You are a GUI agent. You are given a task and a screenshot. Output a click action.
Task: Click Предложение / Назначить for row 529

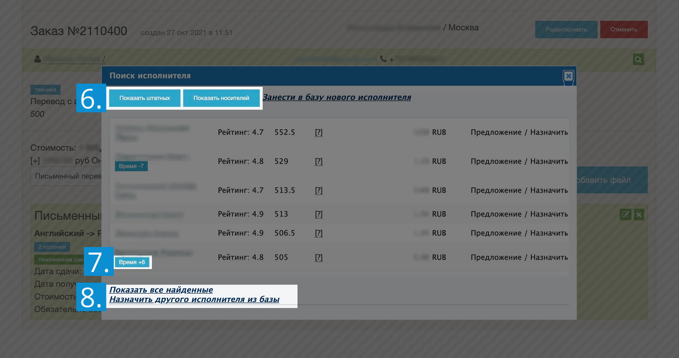click(x=519, y=161)
